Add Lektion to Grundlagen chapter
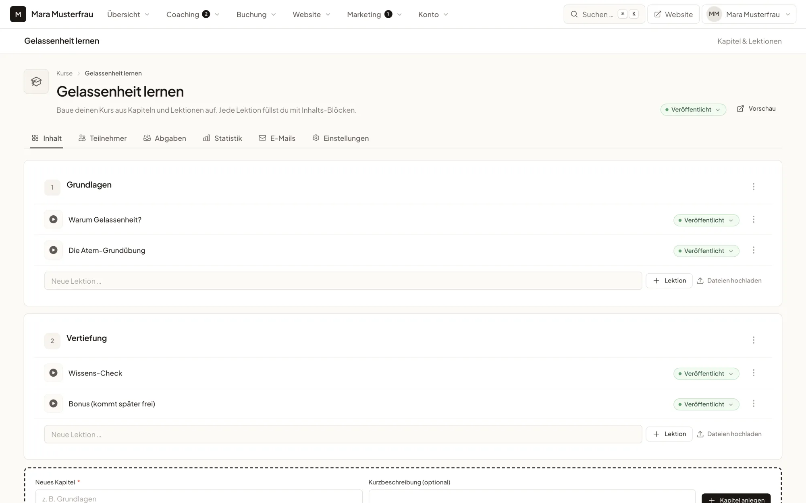The width and height of the screenshot is (806, 503). click(x=669, y=280)
